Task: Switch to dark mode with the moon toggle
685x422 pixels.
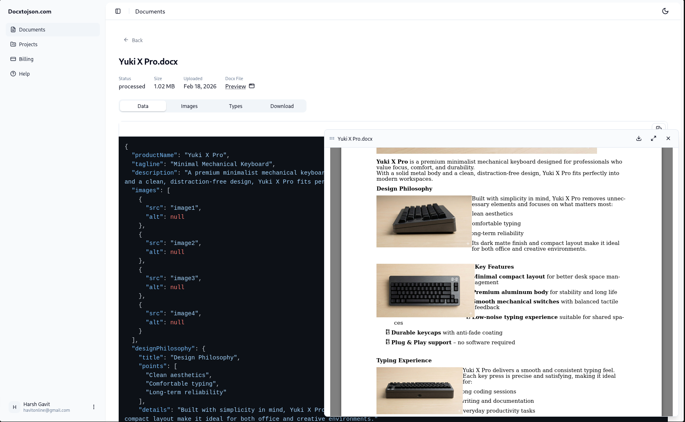Action: 665,11
